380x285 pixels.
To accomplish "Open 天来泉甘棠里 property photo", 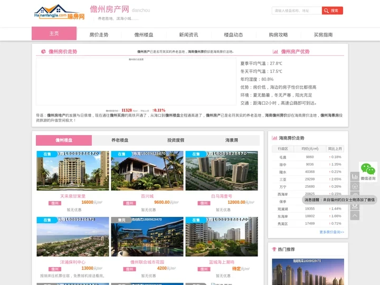I will pos(73,170).
